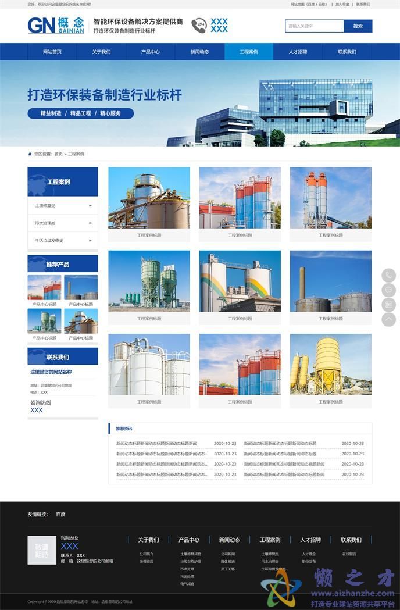Image resolution: width=400 pixels, height=610 pixels.
Task: Expand the 生活垃圾发电类 category arrow
Action: point(90,240)
